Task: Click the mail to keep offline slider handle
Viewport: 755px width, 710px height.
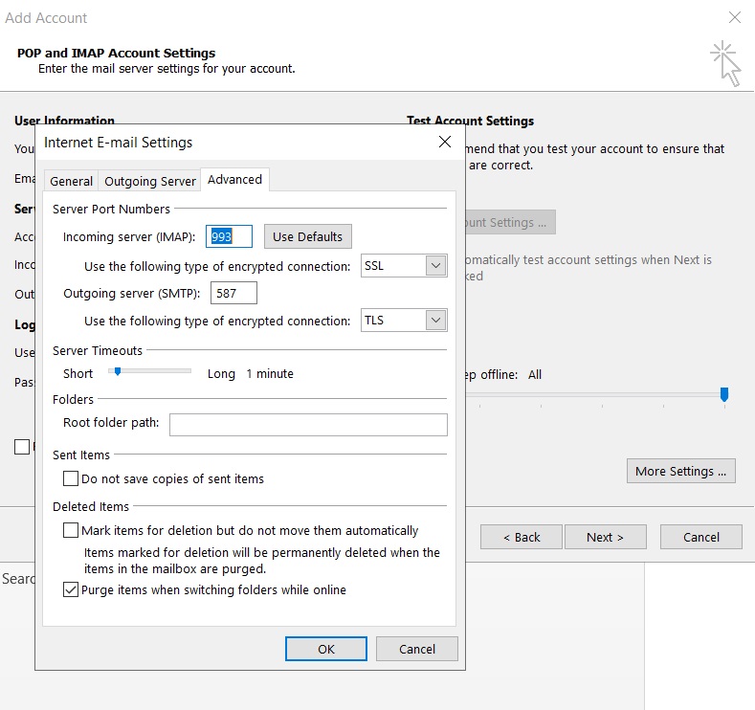Action: 724,394
